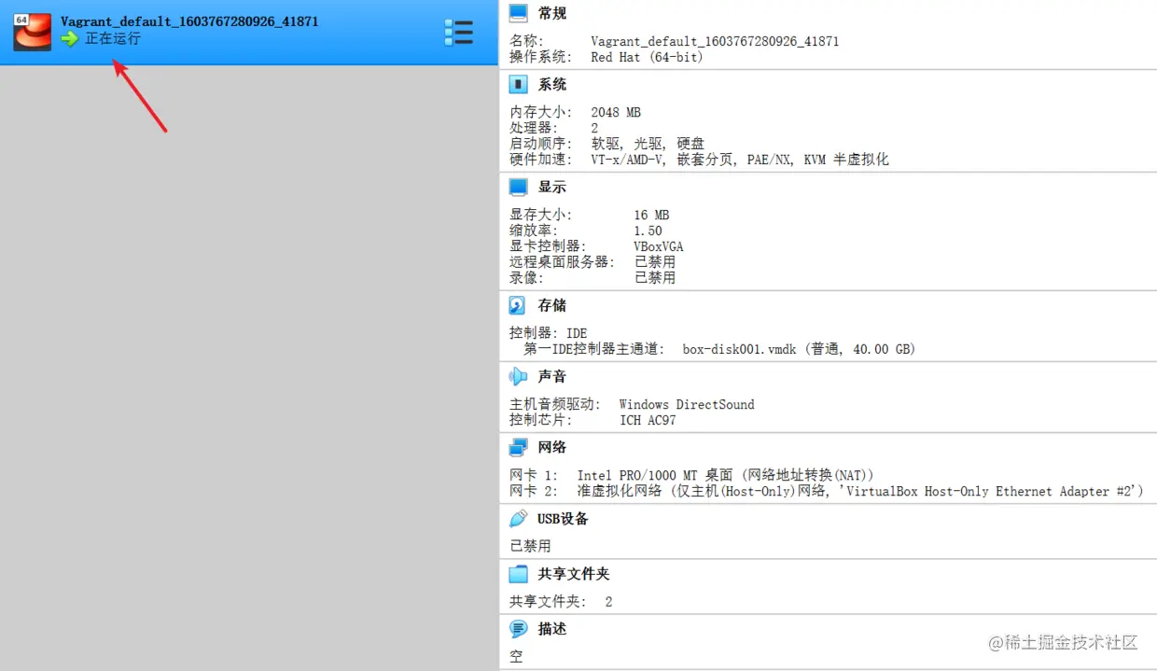Viewport: 1157px width, 671px height.
Task: Open the 显示 settings heading
Action: (552, 188)
